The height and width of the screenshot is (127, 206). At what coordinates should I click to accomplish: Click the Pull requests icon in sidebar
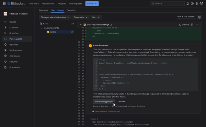[5, 39]
